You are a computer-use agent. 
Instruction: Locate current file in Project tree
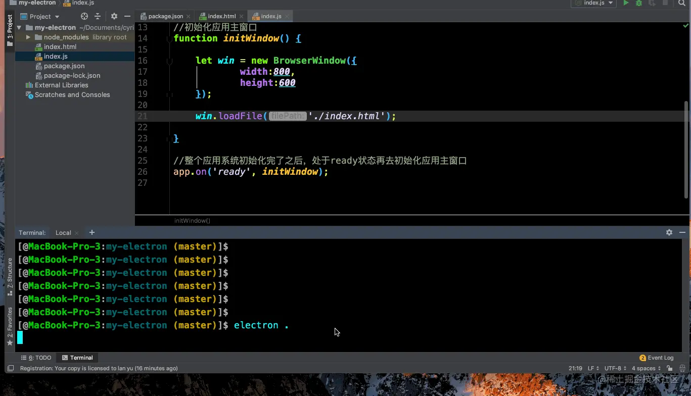click(84, 16)
